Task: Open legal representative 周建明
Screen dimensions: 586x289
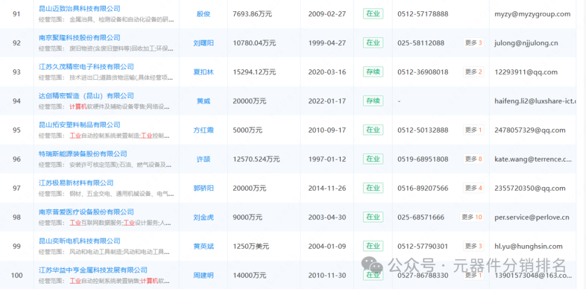Action: pyautogui.click(x=203, y=275)
